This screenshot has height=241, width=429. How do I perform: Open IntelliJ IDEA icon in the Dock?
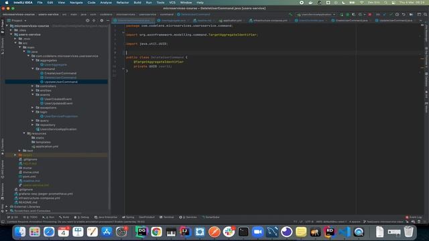coord(185,232)
